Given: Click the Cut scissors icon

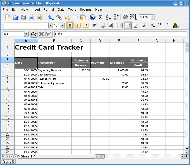Looking at the screenshot, I should click(x=68, y=17).
